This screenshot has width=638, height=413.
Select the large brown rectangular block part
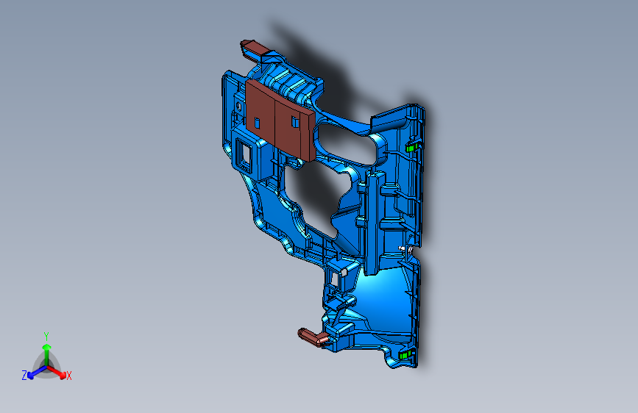280,119
